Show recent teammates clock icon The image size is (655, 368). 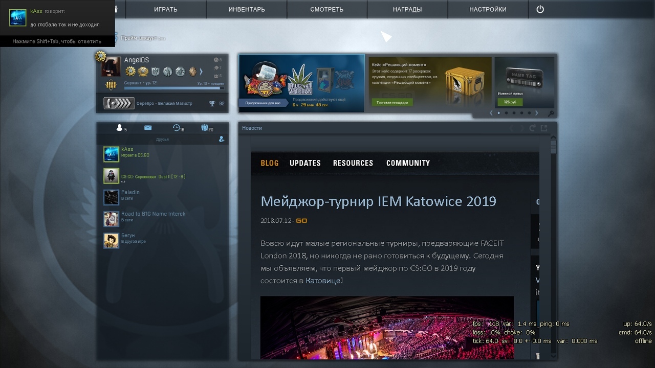177,128
